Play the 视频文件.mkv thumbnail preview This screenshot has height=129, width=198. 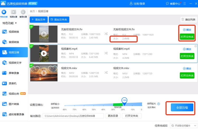(x=44, y=73)
